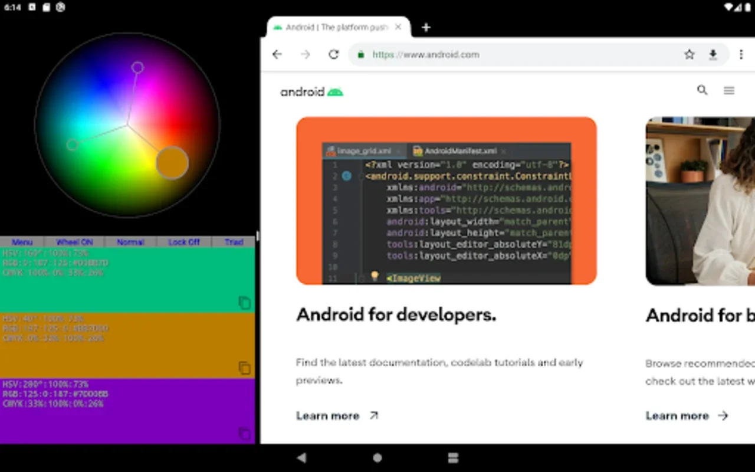Close the Android platform tab
Screen dimensions: 755x472
point(398,27)
